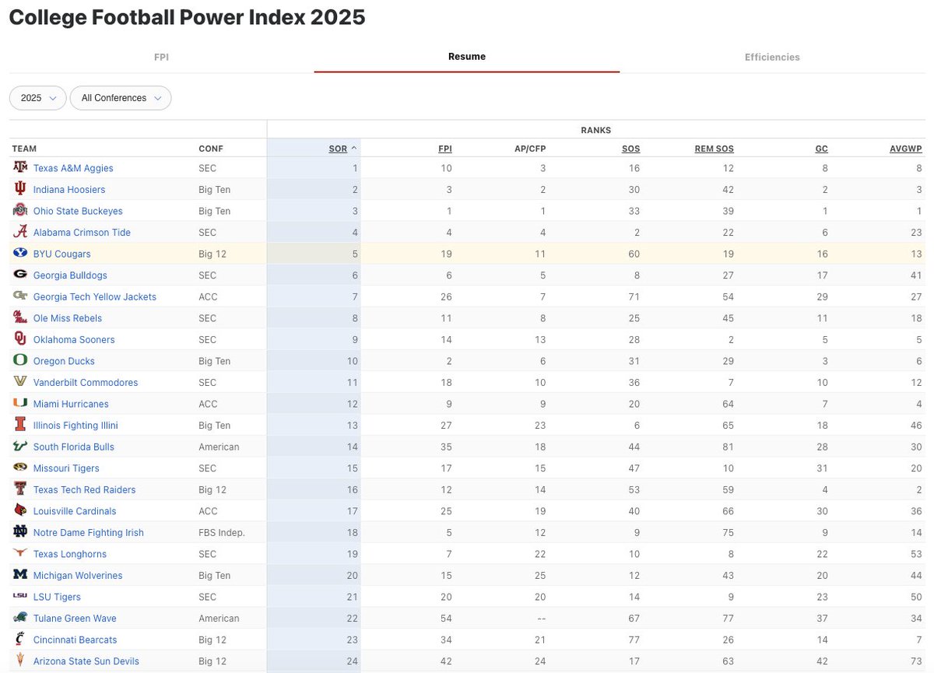Click the Missouri Tigers logo
This screenshot has width=934, height=673.
coord(20,468)
